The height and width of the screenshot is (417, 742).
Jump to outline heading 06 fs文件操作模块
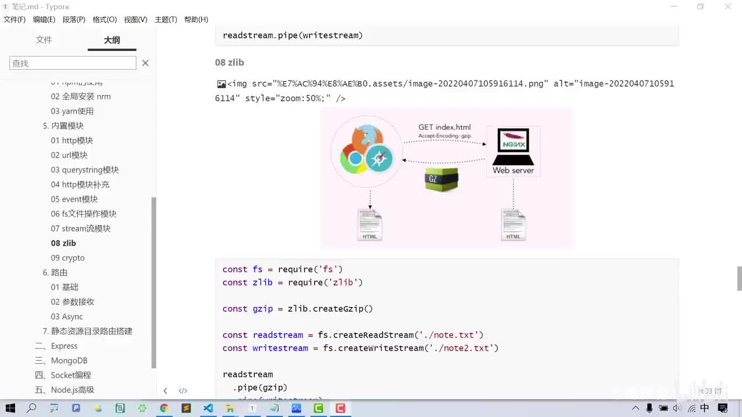coord(83,214)
